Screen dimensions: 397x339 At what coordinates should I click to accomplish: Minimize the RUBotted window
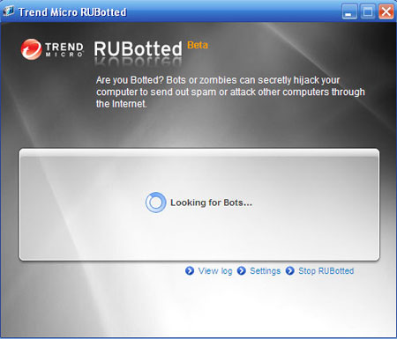click(349, 12)
